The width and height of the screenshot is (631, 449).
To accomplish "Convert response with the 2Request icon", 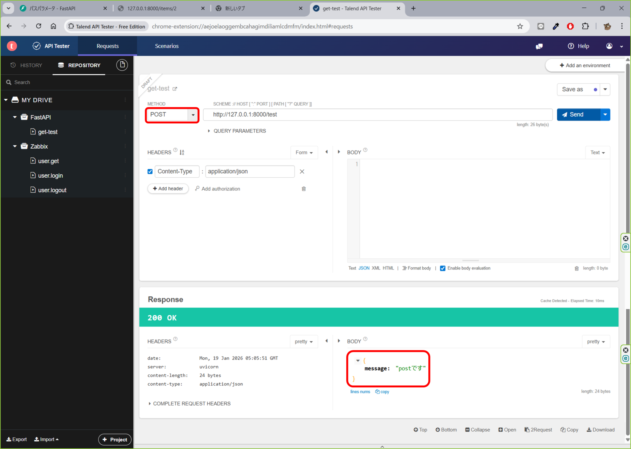I will pyautogui.click(x=538, y=429).
